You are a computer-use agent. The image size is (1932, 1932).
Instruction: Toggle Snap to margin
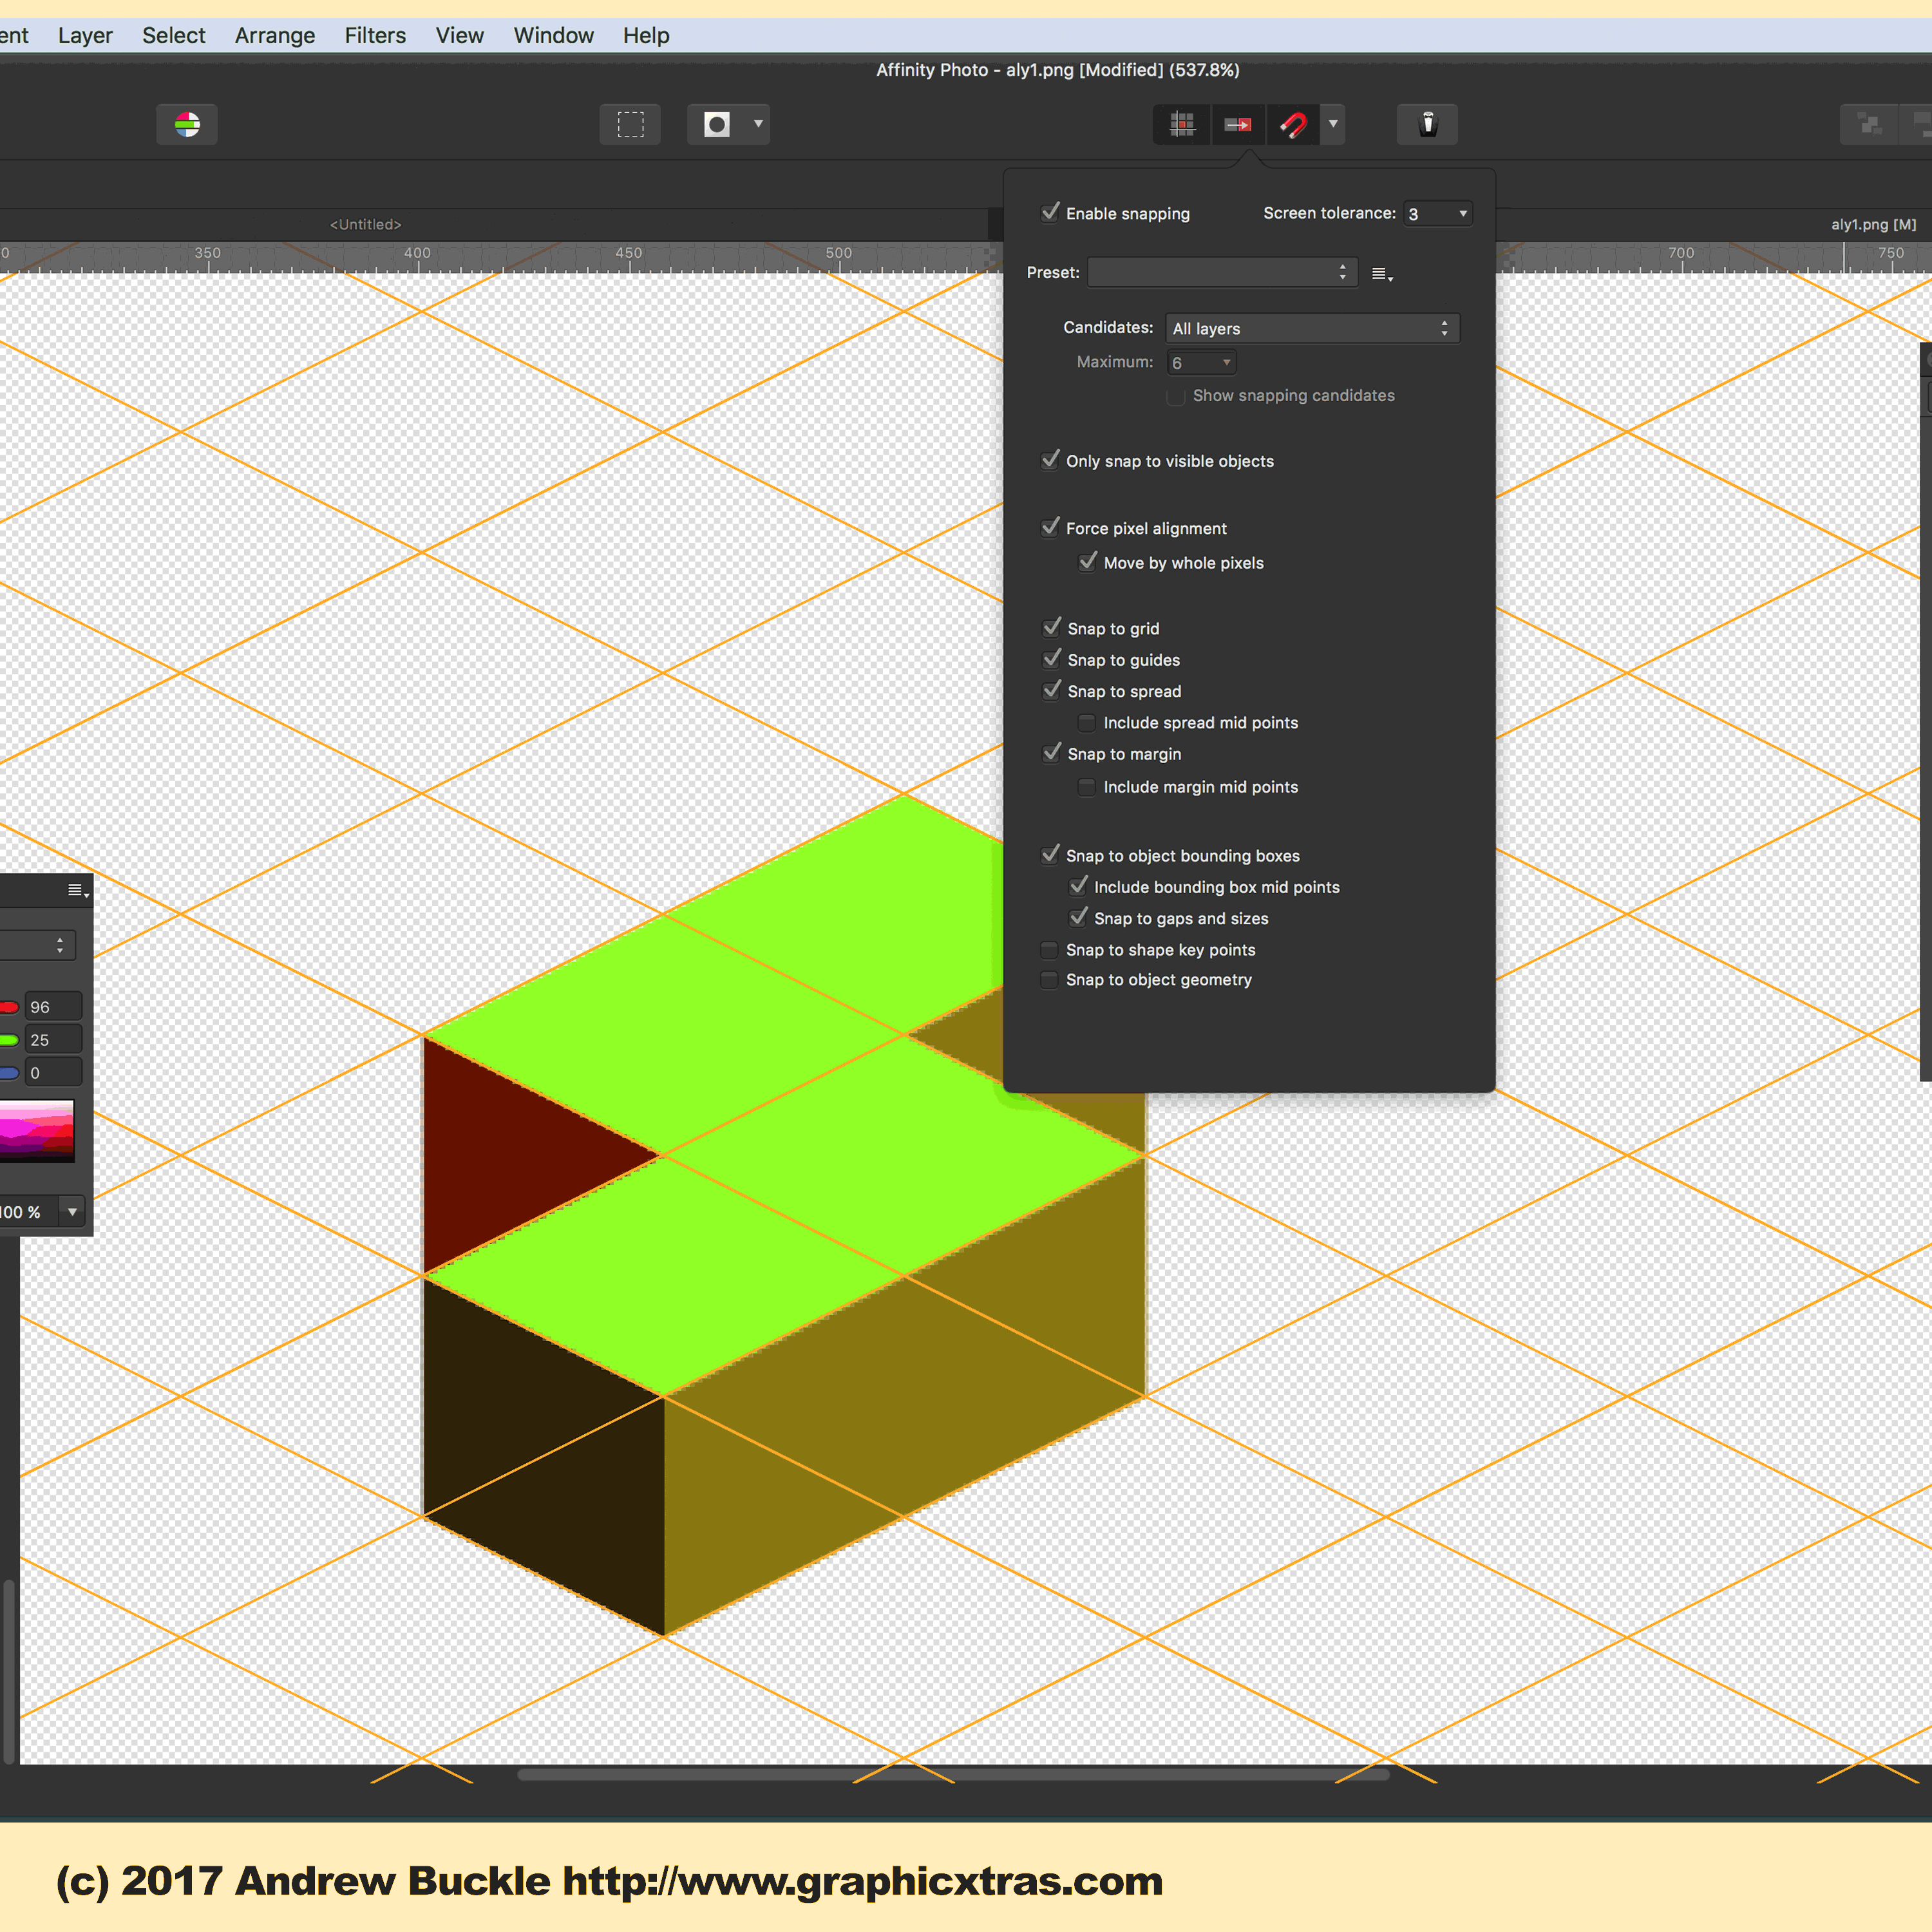click(1051, 753)
